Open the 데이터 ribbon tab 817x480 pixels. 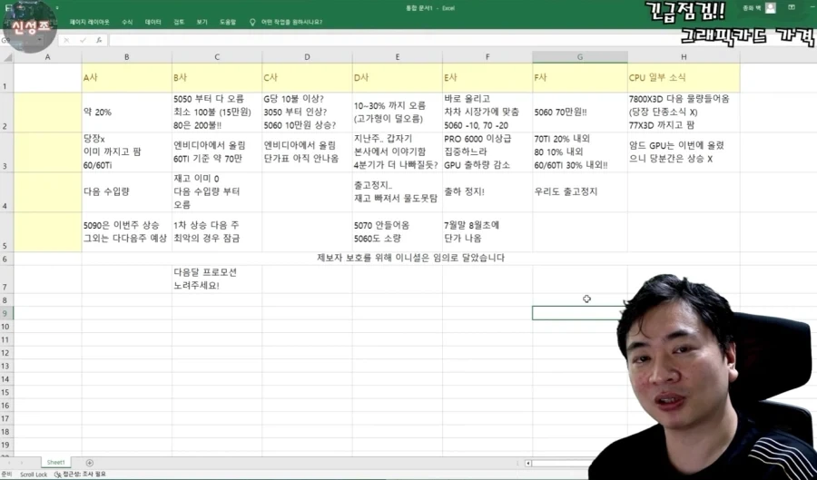pos(153,22)
